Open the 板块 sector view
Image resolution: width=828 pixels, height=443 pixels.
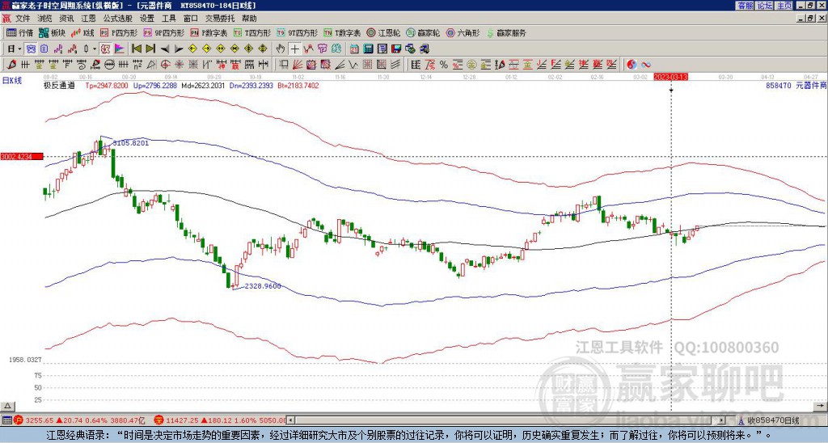click(x=53, y=32)
